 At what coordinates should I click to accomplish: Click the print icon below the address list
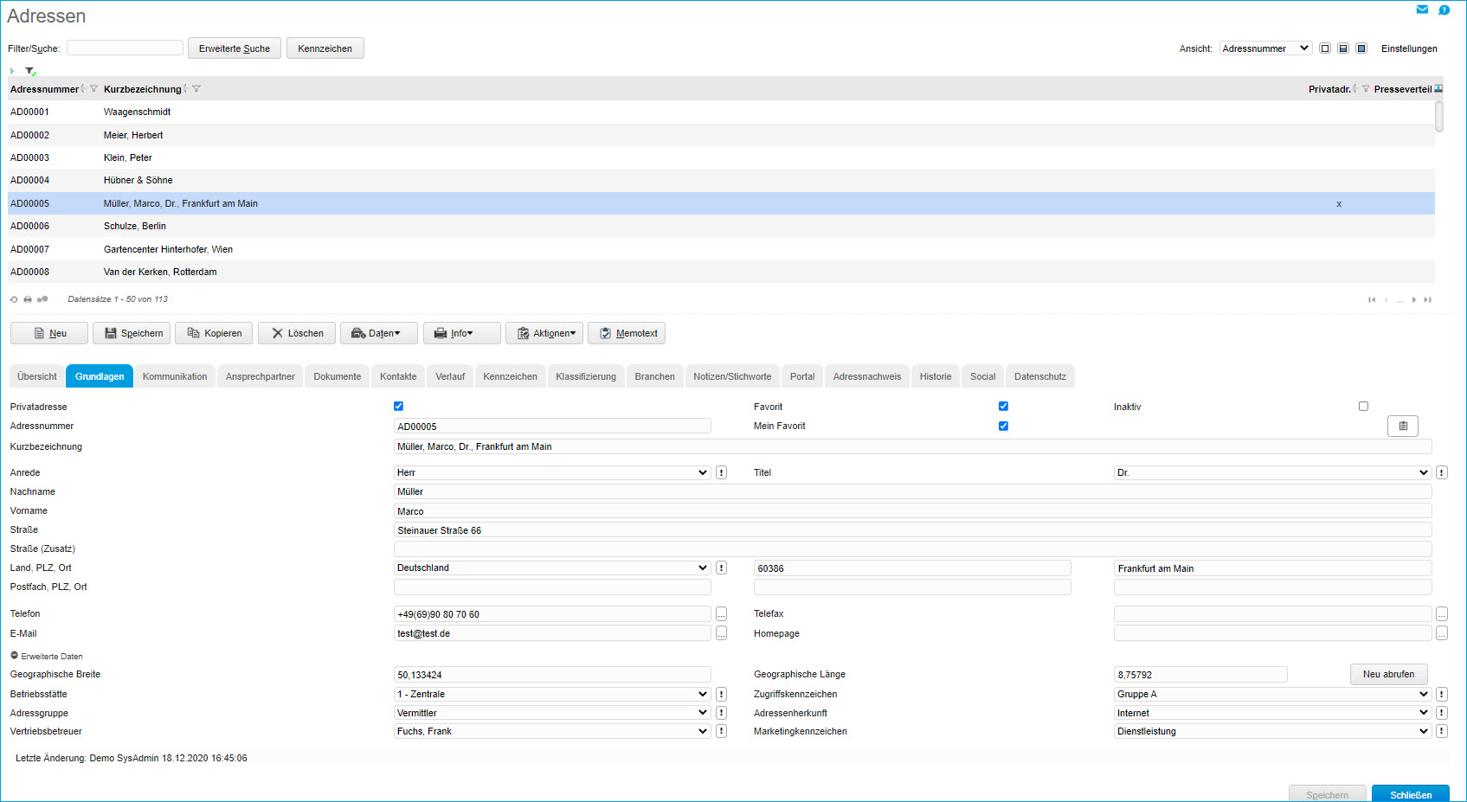click(28, 299)
